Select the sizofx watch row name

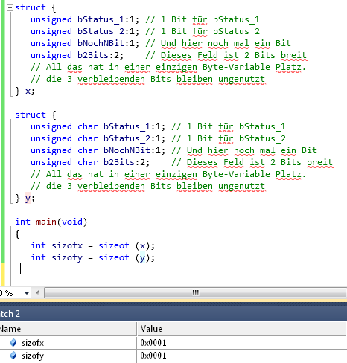33,343
